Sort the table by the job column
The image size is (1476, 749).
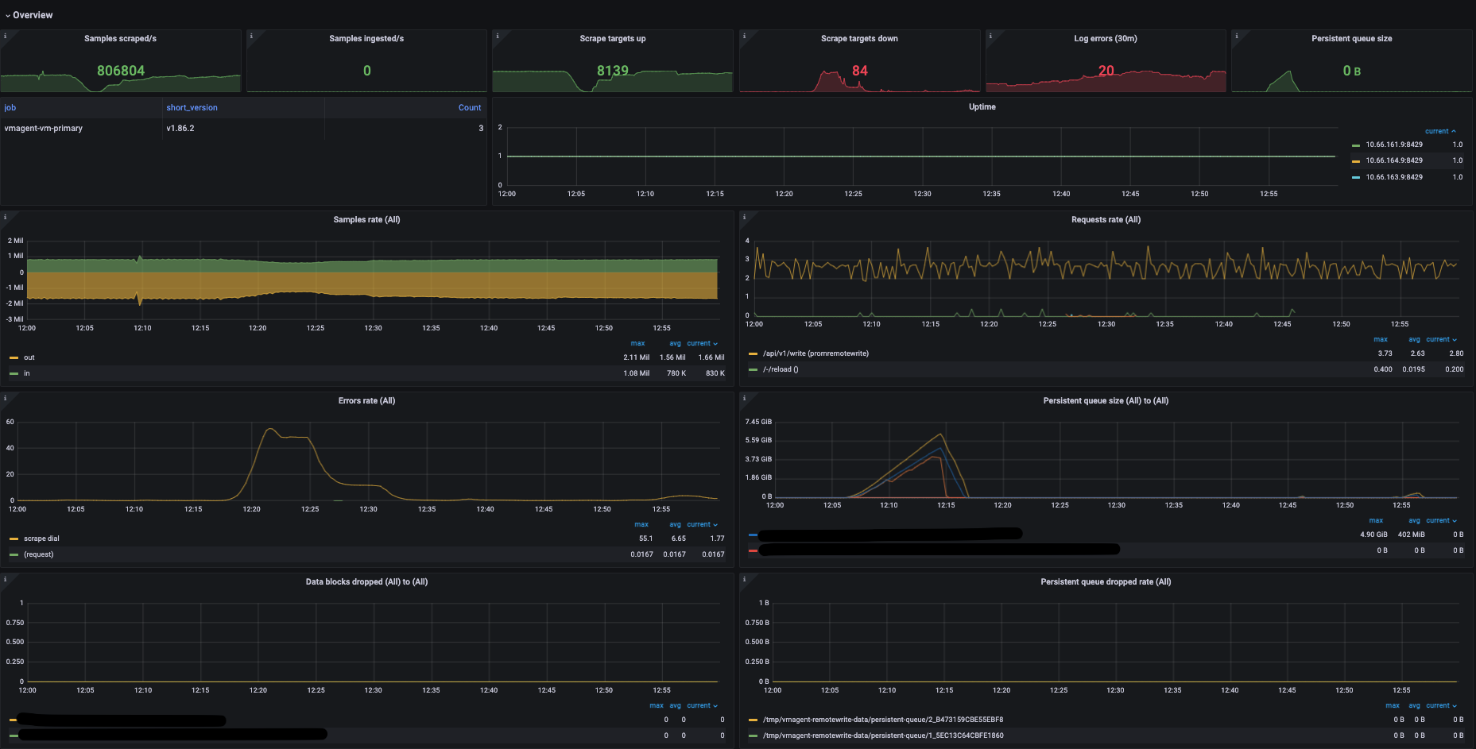[x=10, y=107]
